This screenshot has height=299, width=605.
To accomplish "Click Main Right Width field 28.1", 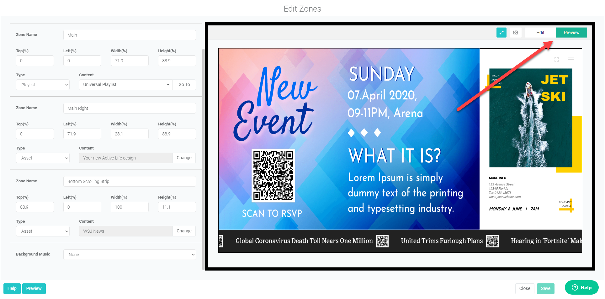I will (x=130, y=134).
